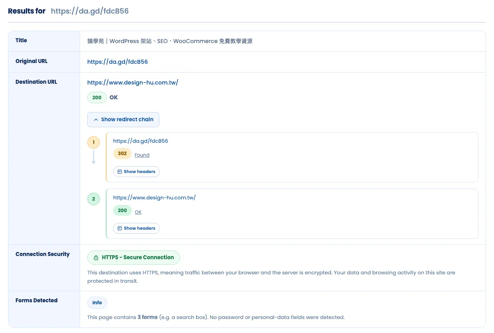Viewport: 494px width, 333px height.
Task: Click the page title text with WordPress
Action: [170, 41]
